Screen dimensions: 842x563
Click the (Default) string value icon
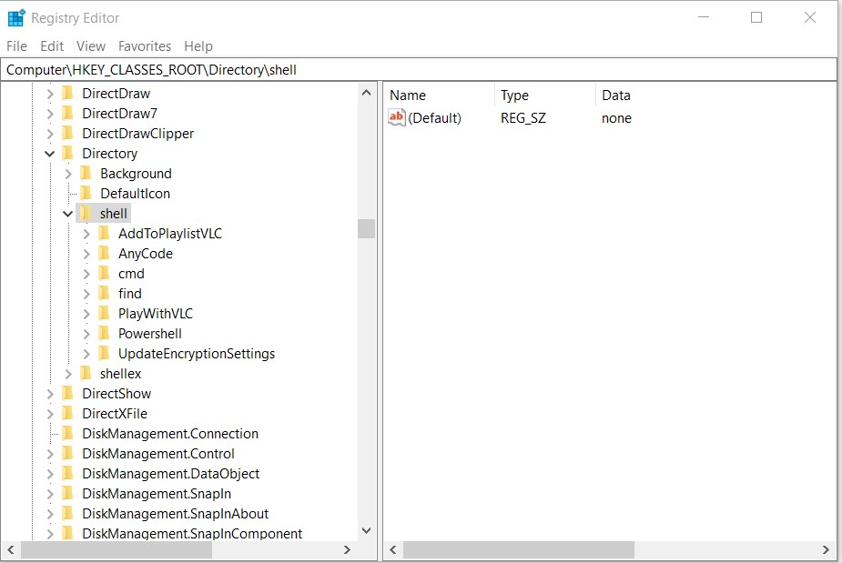tap(397, 118)
